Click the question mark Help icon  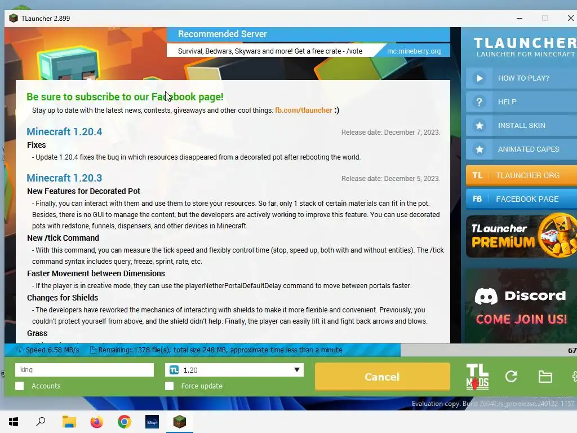pyautogui.click(x=479, y=102)
